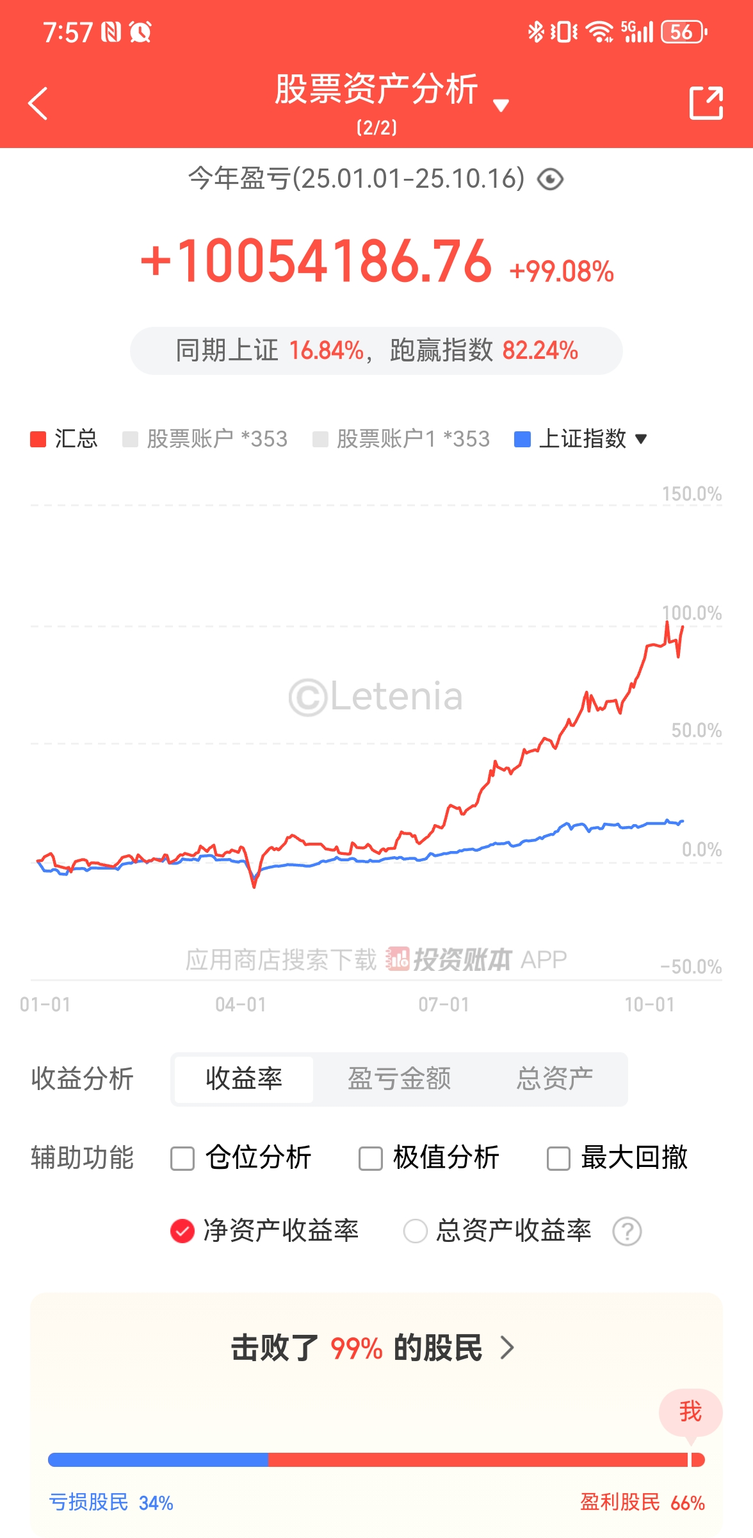
Task: Tap the battery level indicator
Action: click(x=684, y=31)
